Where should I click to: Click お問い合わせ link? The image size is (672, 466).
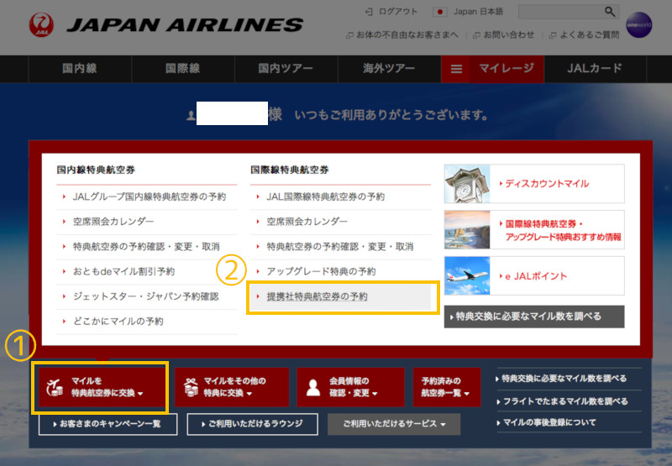click(x=509, y=35)
